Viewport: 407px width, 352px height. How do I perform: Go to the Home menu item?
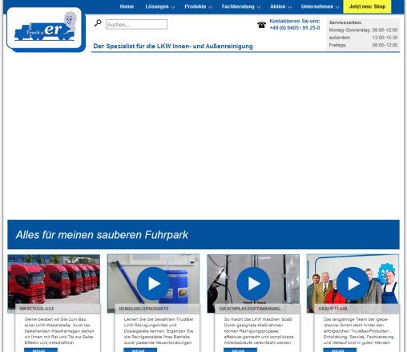[127, 6]
